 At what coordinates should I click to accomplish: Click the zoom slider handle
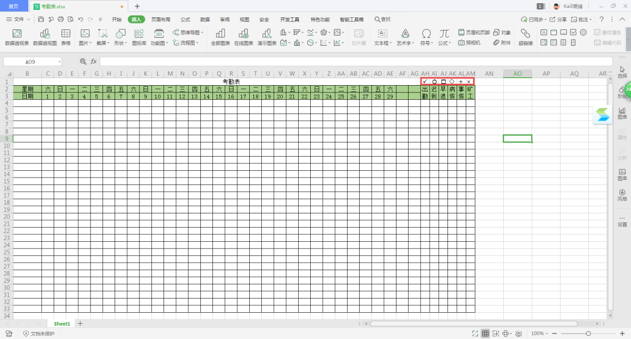(588, 334)
